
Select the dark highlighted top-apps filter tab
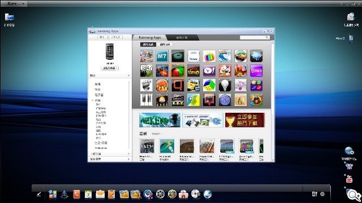point(148,45)
